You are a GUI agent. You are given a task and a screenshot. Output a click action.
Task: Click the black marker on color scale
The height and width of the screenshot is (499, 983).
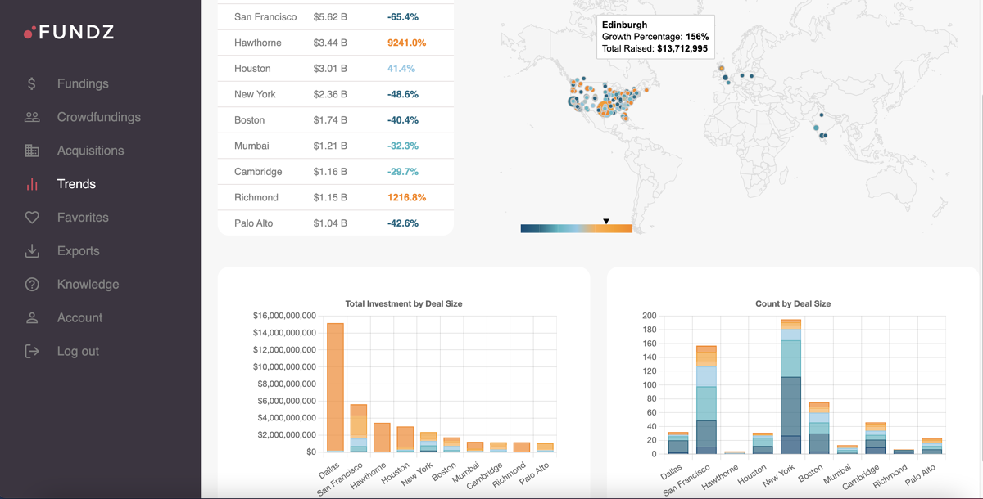pos(606,221)
